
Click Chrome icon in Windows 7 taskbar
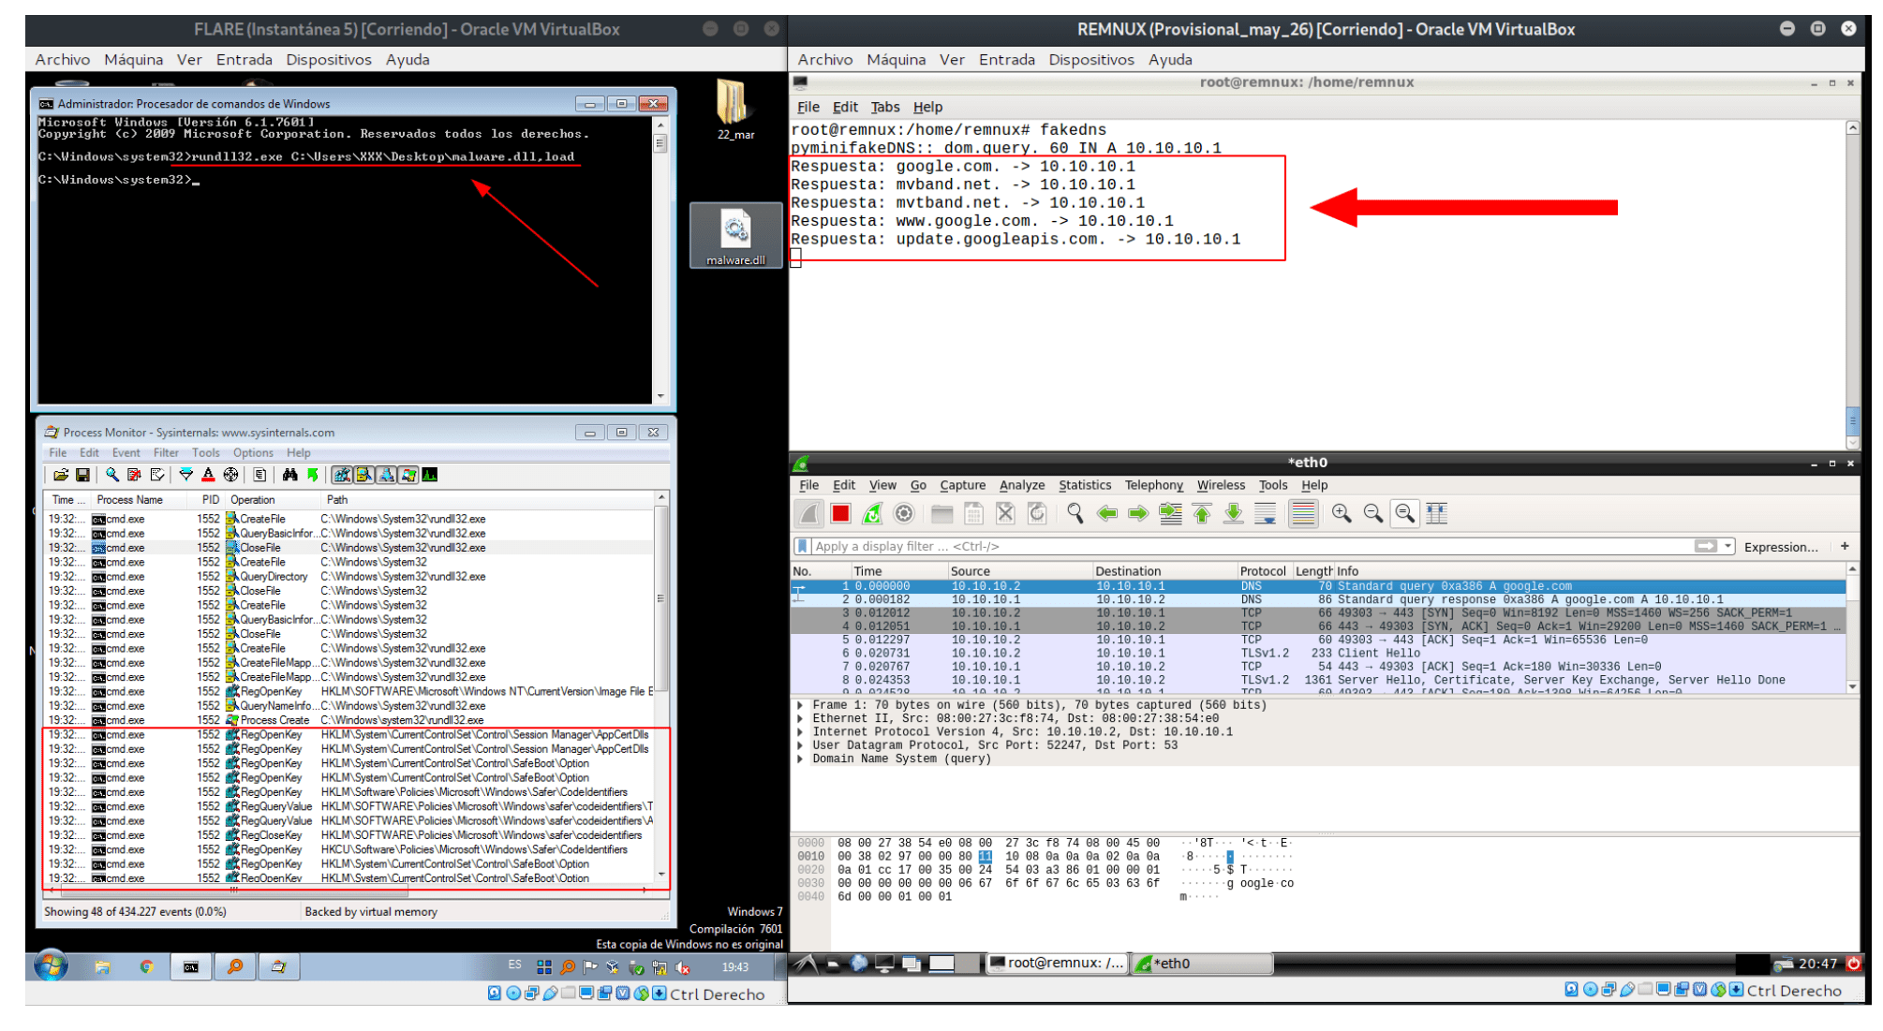(x=146, y=967)
